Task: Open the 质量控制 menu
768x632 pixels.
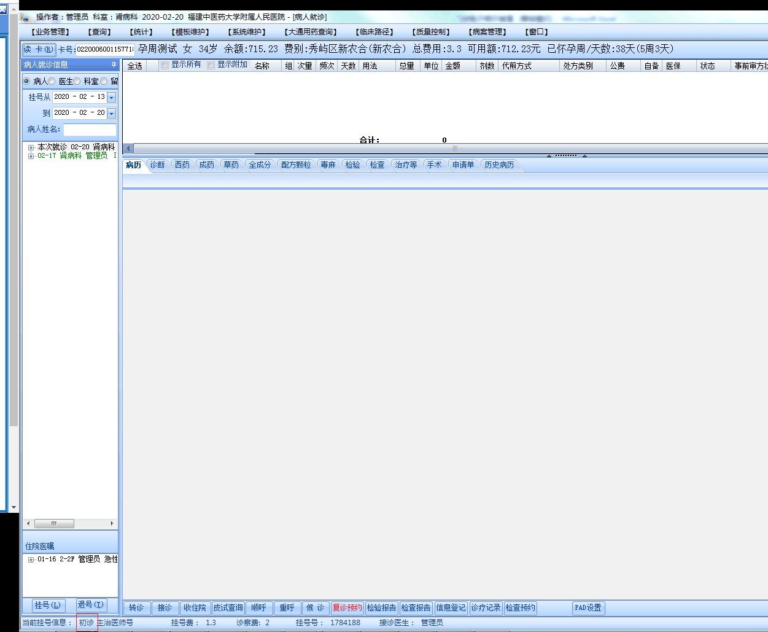Action: 432,32
